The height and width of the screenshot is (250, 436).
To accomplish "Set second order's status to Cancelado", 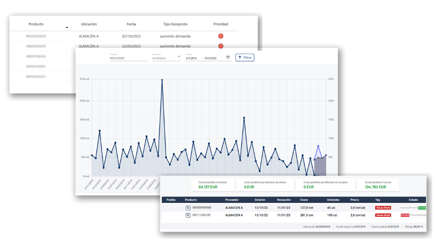I will [404, 215].
